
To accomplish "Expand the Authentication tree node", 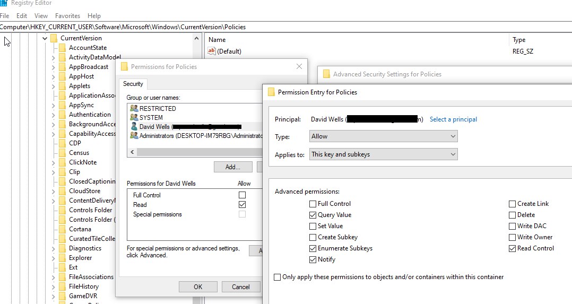I will (x=53, y=115).
